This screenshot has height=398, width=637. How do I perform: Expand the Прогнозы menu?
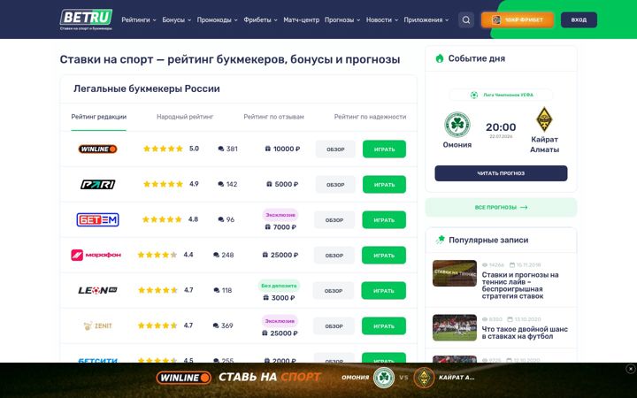pos(342,19)
